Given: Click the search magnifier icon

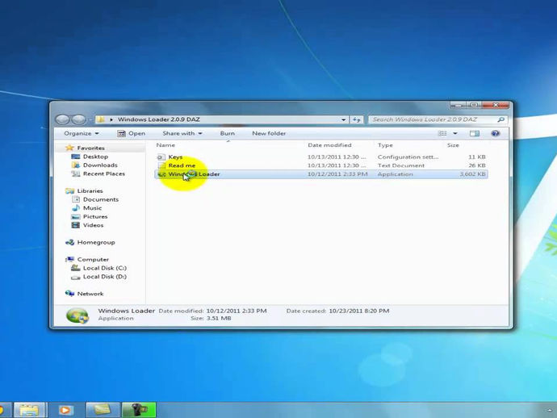Looking at the screenshot, I should 500,119.
